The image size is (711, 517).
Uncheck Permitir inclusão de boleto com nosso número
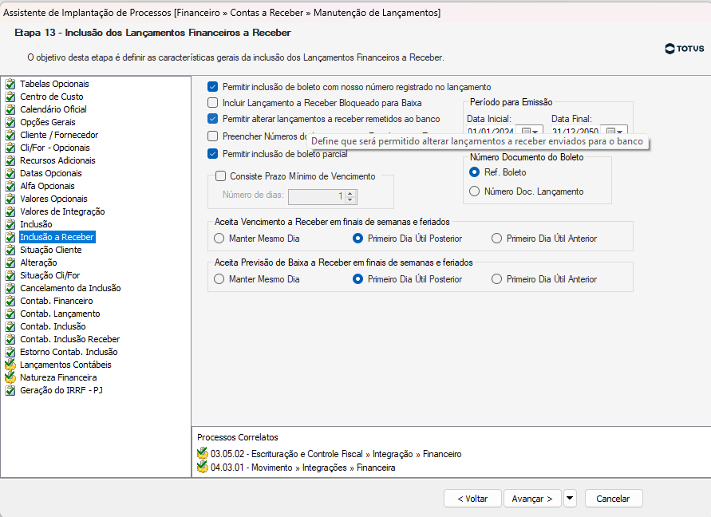point(213,87)
